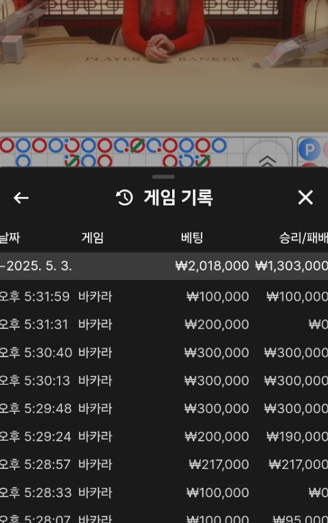Open the 5:30:40 baccarat record
Viewport: 328px width, 523px height.
164,353
